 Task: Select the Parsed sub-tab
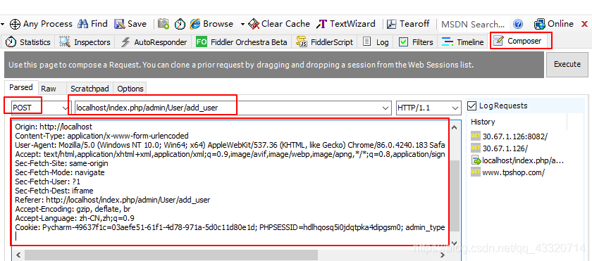click(x=21, y=87)
